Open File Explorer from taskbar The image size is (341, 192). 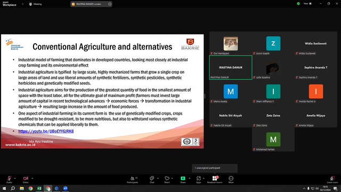(x=22, y=188)
